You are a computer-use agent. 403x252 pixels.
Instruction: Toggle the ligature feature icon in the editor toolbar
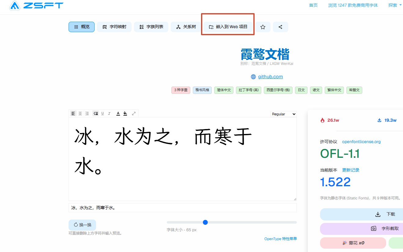(x=96, y=113)
